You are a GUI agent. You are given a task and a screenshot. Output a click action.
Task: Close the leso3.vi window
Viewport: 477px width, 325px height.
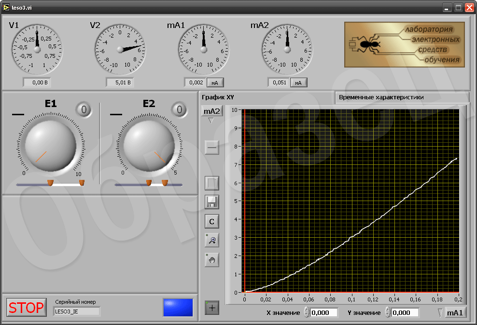(469, 8)
